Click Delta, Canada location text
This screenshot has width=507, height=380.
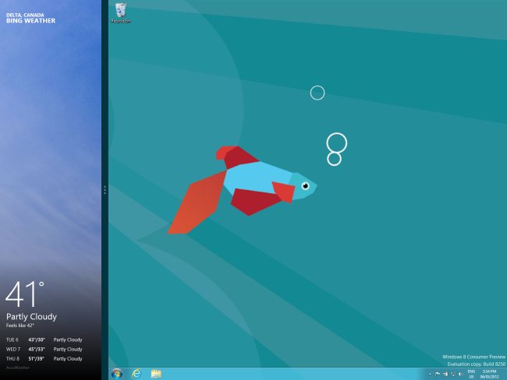25,15
